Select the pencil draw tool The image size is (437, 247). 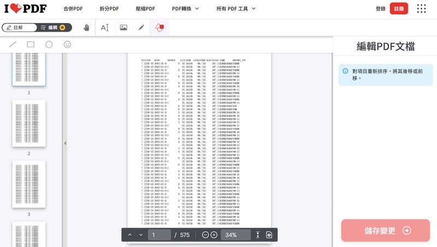point(141,27)
